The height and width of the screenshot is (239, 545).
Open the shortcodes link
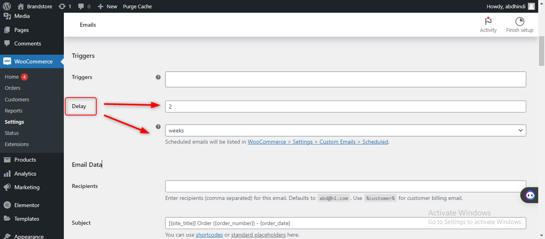209,235
